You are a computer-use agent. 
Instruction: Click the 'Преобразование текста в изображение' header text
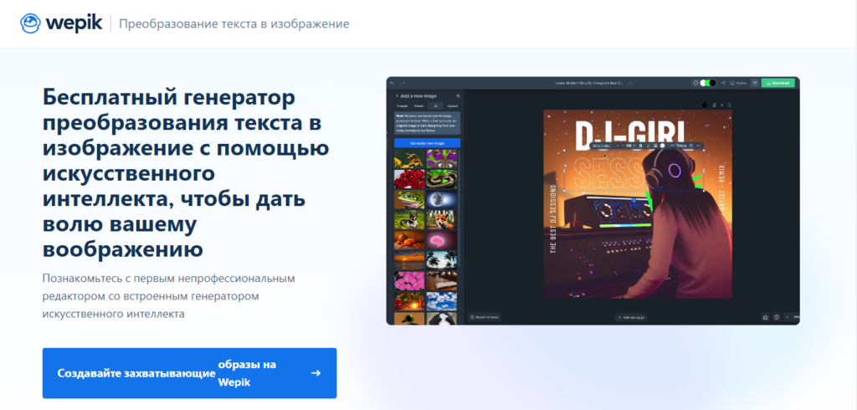point(234,24)
